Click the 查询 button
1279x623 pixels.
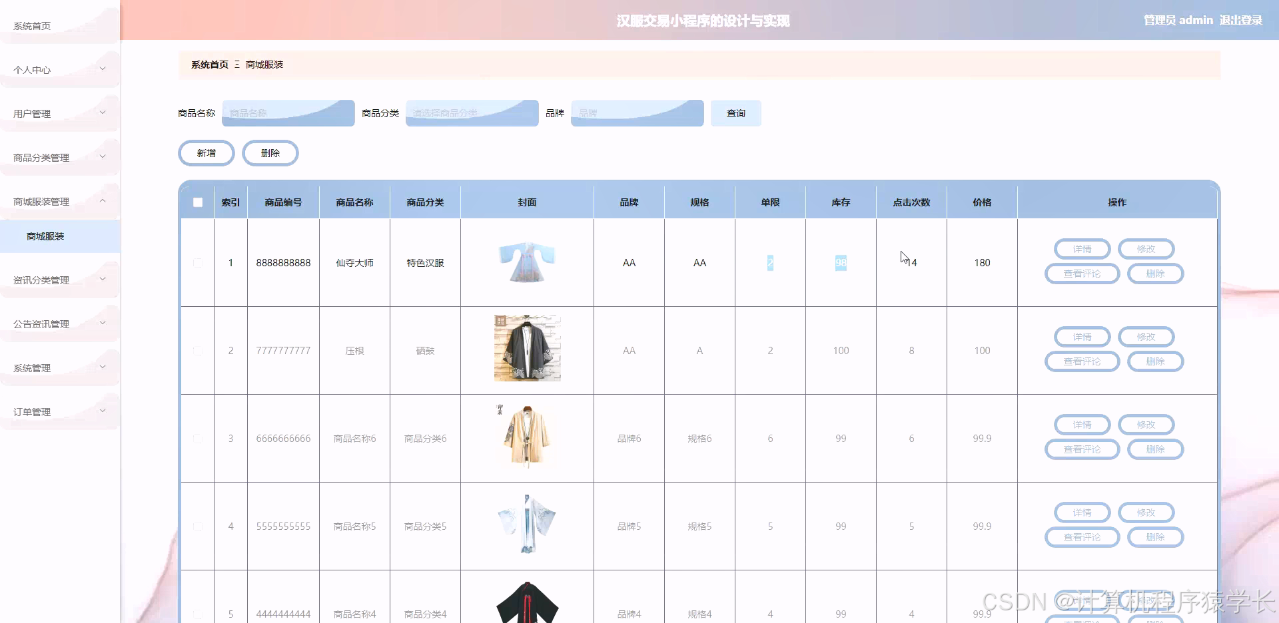point(735,113)
